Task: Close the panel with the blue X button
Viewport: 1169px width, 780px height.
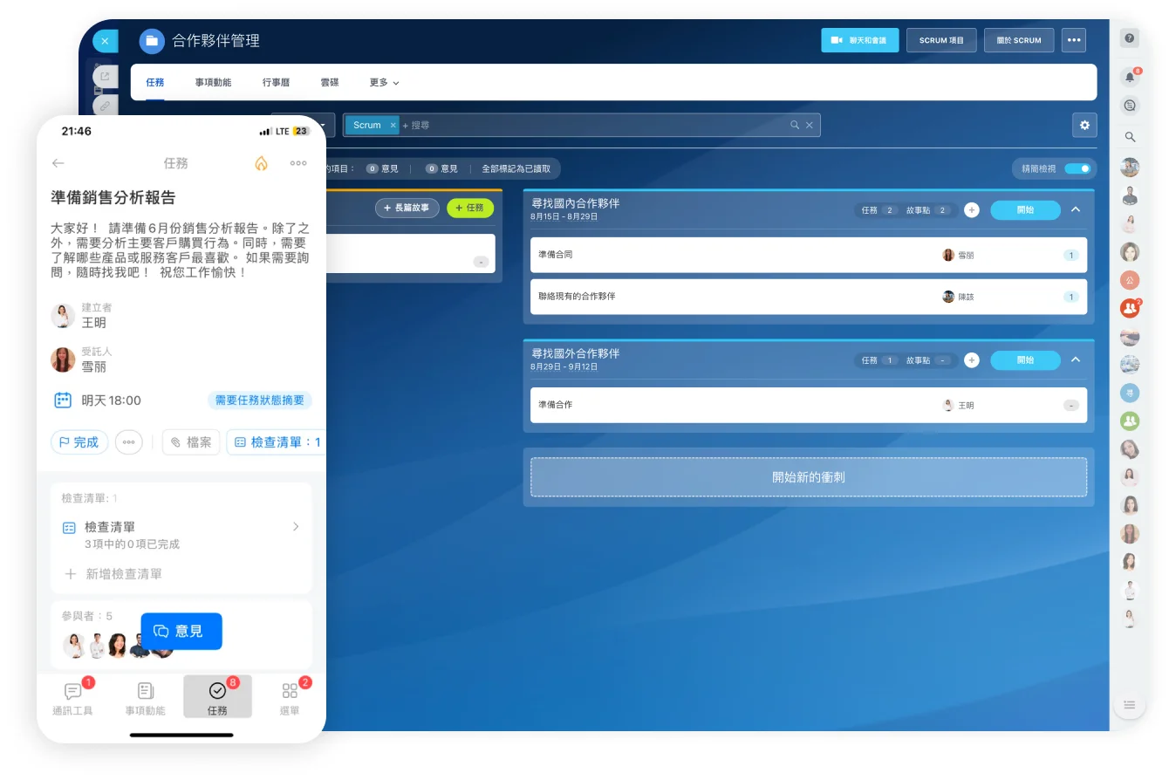Action: click(x=105, y=41)
